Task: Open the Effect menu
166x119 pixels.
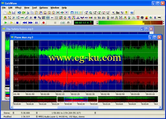Action: click(x=18, y=8)
